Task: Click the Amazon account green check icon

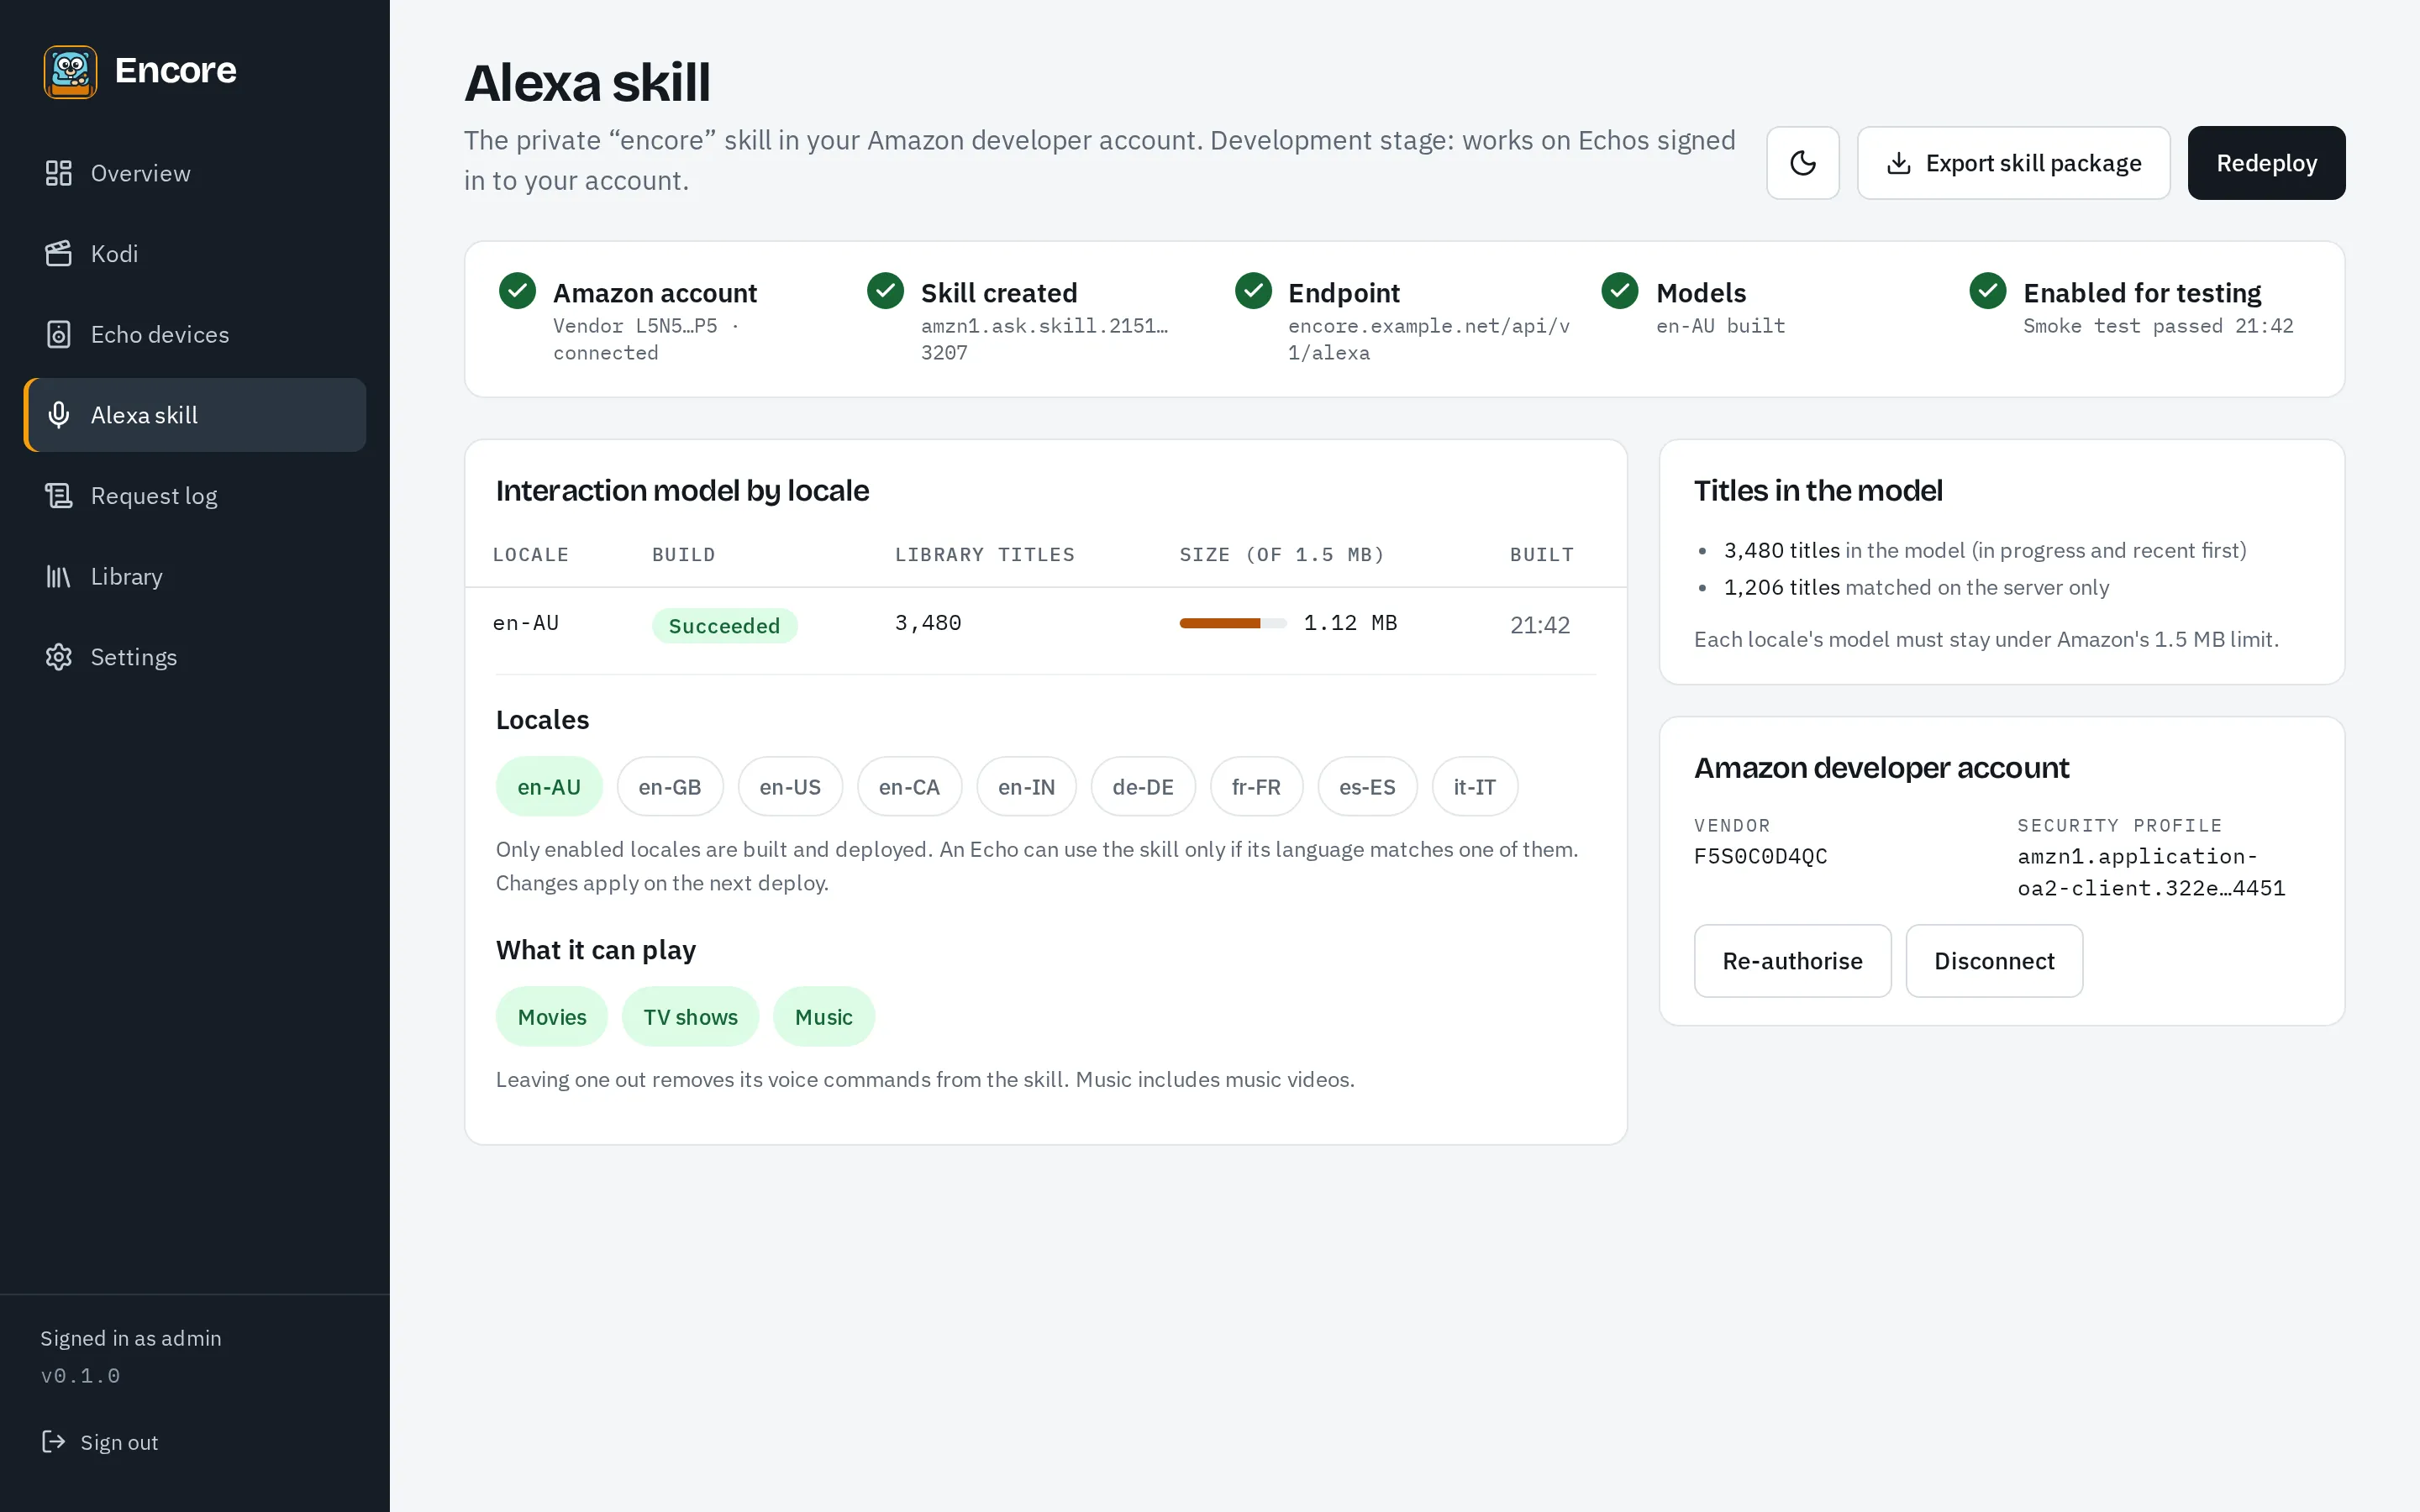Action: point(517,291)
